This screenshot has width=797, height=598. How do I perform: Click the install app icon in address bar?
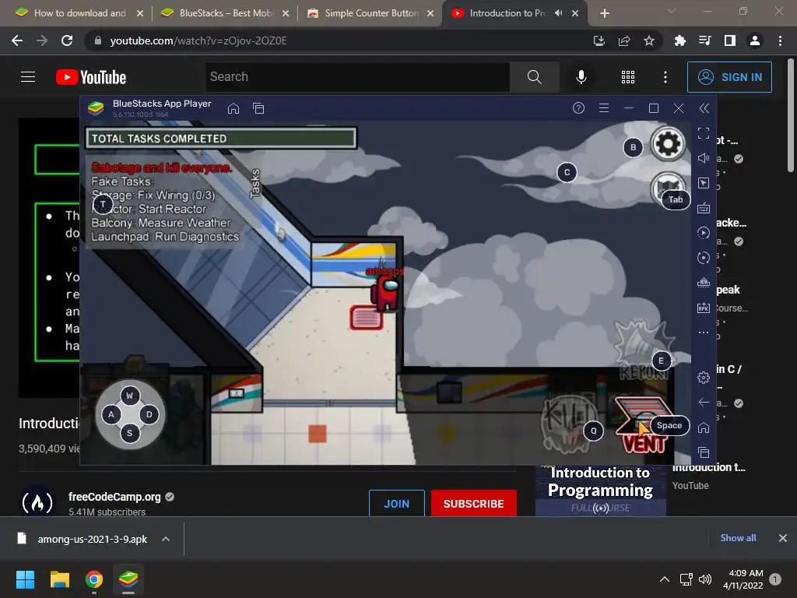point(599,40)
